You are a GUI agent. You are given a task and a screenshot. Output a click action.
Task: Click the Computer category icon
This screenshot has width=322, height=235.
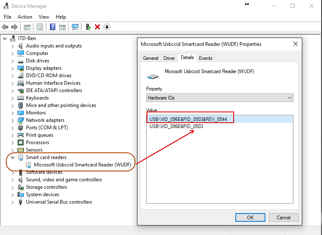(21, 53)
